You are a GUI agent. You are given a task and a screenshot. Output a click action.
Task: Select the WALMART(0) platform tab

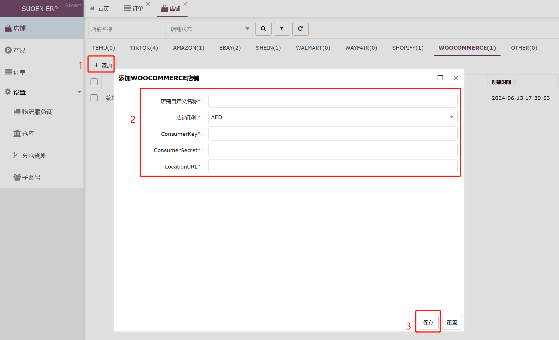tap(313, 48)
